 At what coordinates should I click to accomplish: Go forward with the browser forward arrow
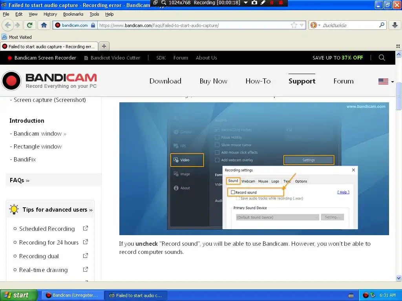point(17,25)
